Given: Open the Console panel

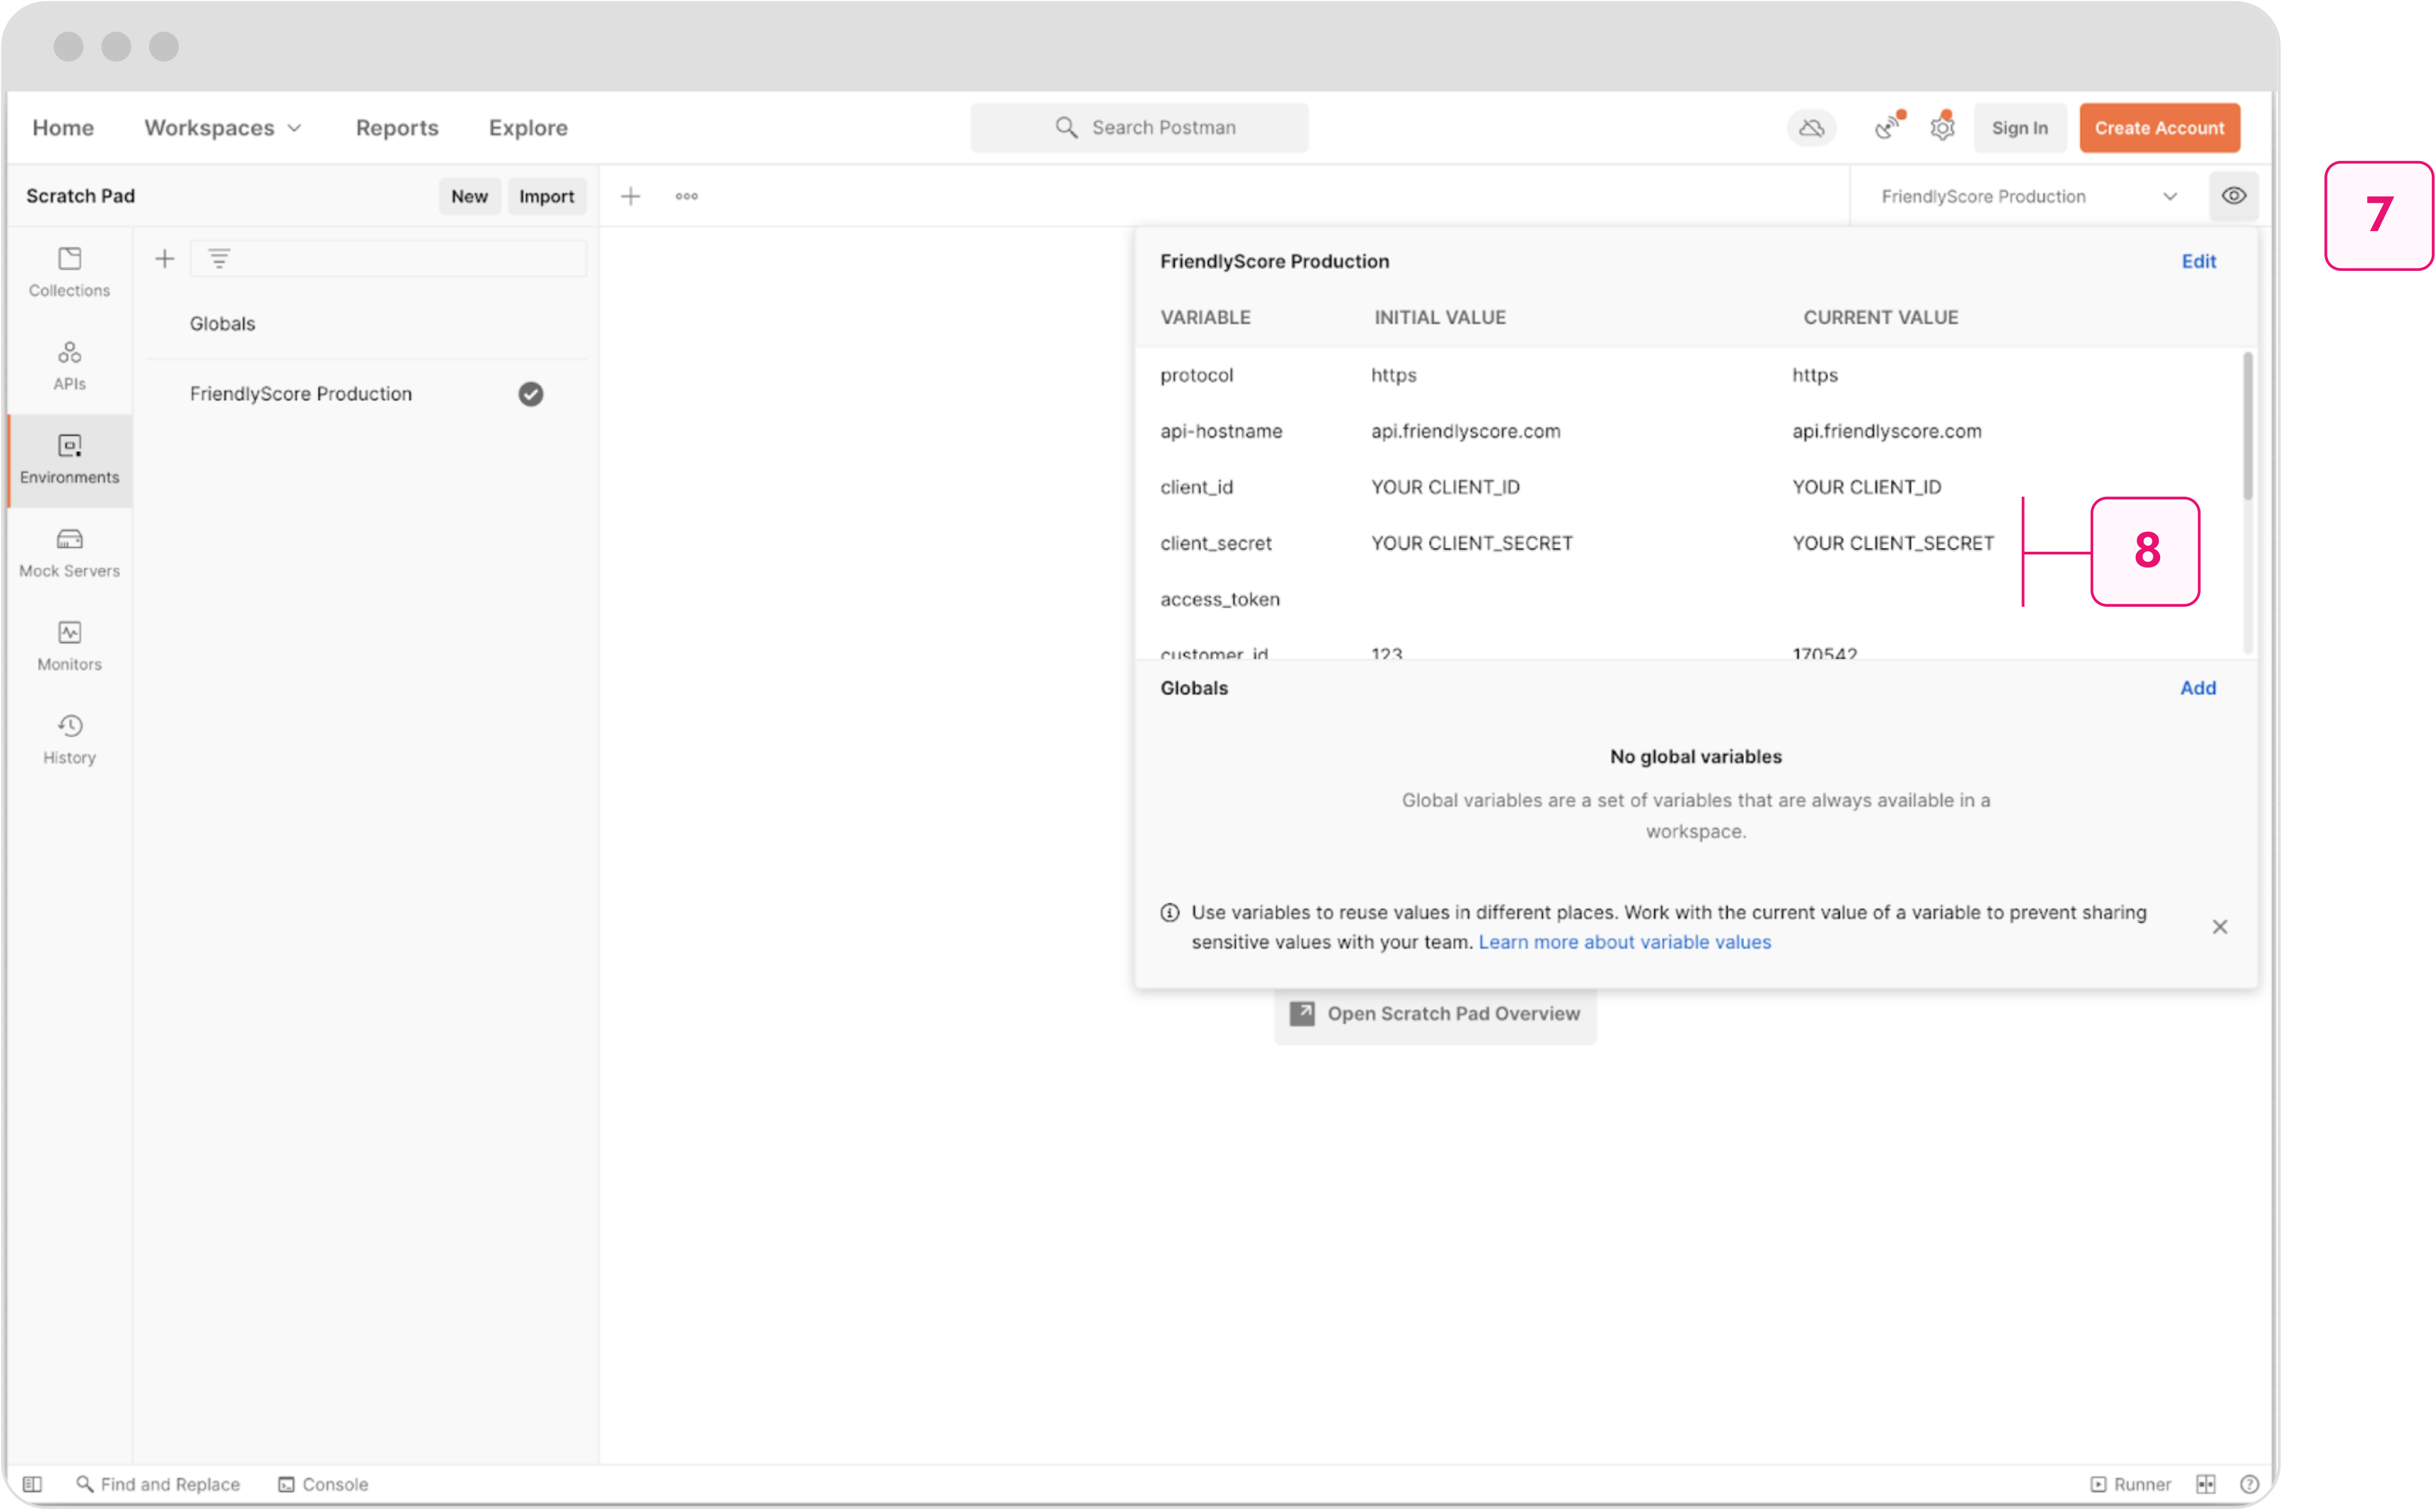Looking at the screenshot, I should tap(323, 1484).
